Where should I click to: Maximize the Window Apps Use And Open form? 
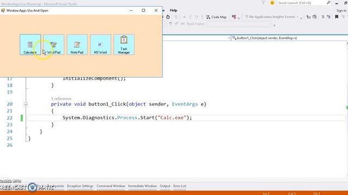(144, 10)
